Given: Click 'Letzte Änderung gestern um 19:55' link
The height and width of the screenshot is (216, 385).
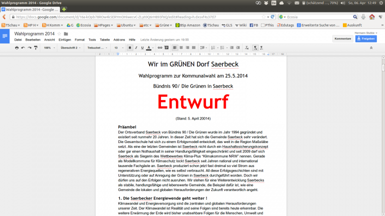Looking at the screenshot, I should 164,39.
